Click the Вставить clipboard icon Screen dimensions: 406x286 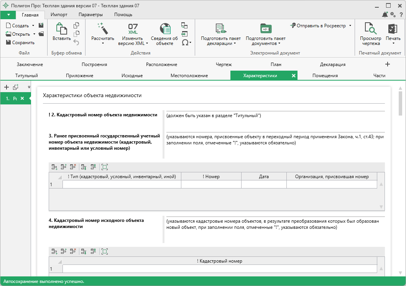[x=61, y=29]
